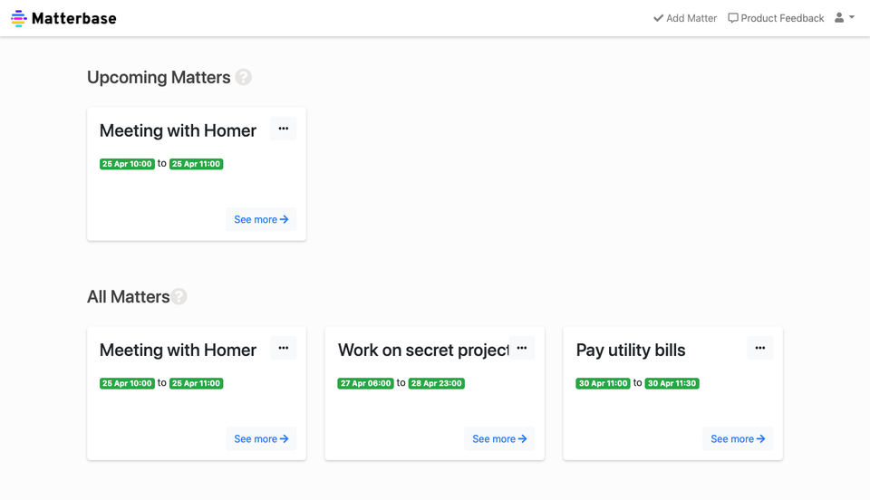Click See more on All Matters Meeting with Homer
This screenshot has width=870, height=500.
click(261, 438)
